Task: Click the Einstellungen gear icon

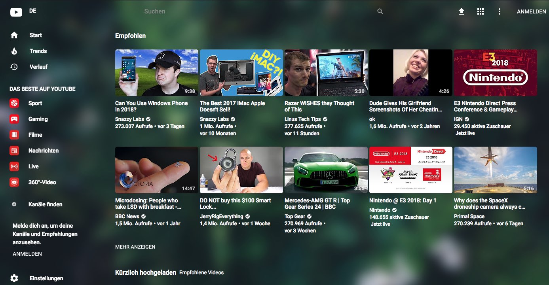Action: click(x=14, y=278)
